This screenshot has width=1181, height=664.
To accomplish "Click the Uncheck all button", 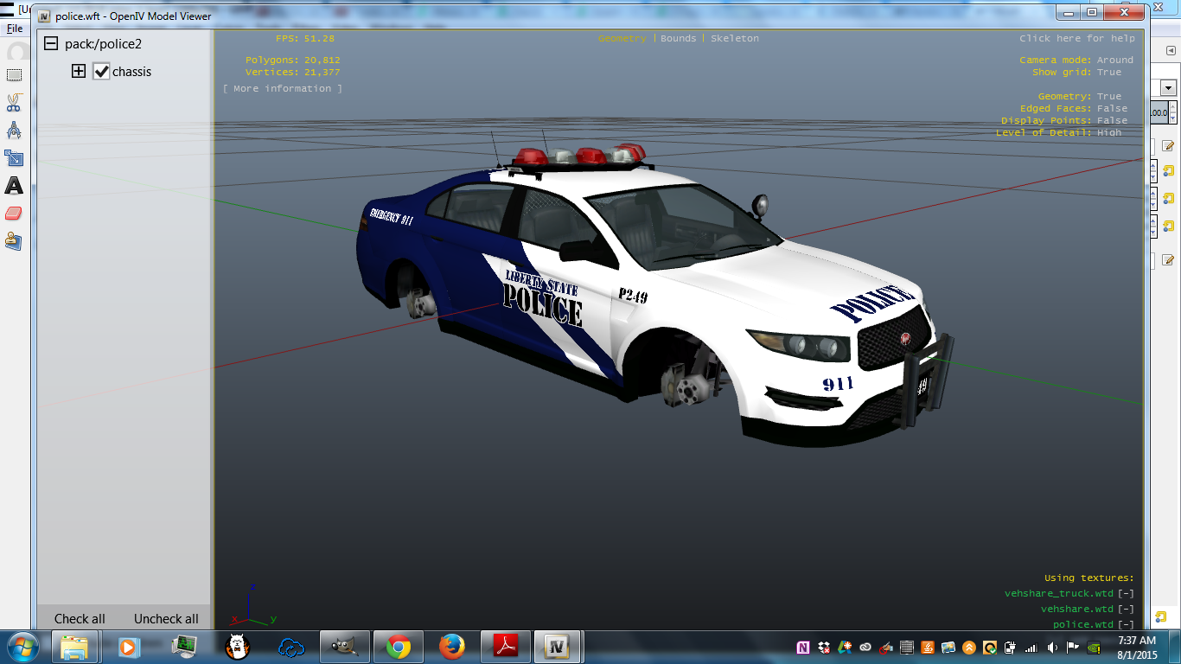I will (x=166, y=619).
